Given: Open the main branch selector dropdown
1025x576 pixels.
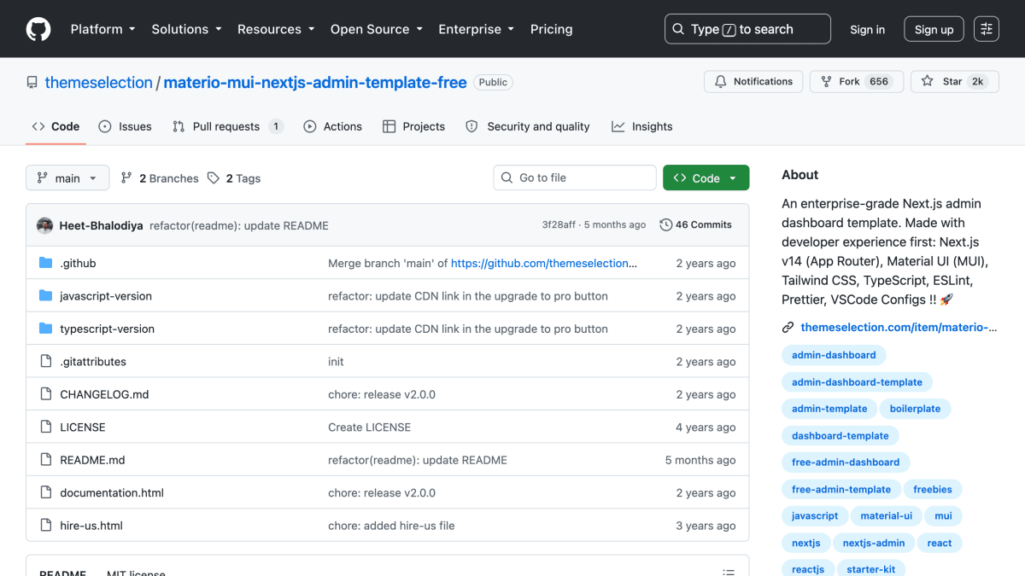Looking at the screenshot, I should [x=67, y=177].
